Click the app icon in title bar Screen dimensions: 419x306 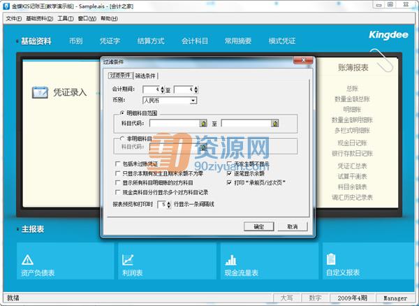[6, 6]
